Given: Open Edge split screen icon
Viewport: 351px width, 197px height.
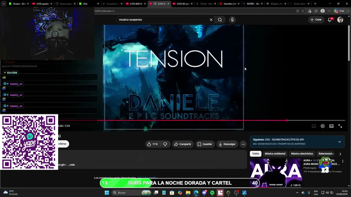Looking at the screenshot, I should (298, 11).
